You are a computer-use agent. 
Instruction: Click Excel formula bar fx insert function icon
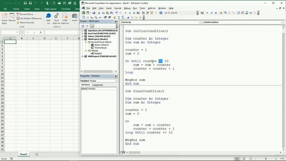[x=41, y=32]
